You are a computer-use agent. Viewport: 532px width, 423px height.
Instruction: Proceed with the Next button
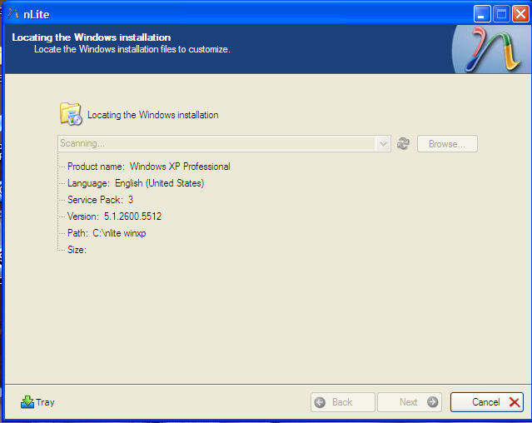pyautogui.click(x=410, y=402)
